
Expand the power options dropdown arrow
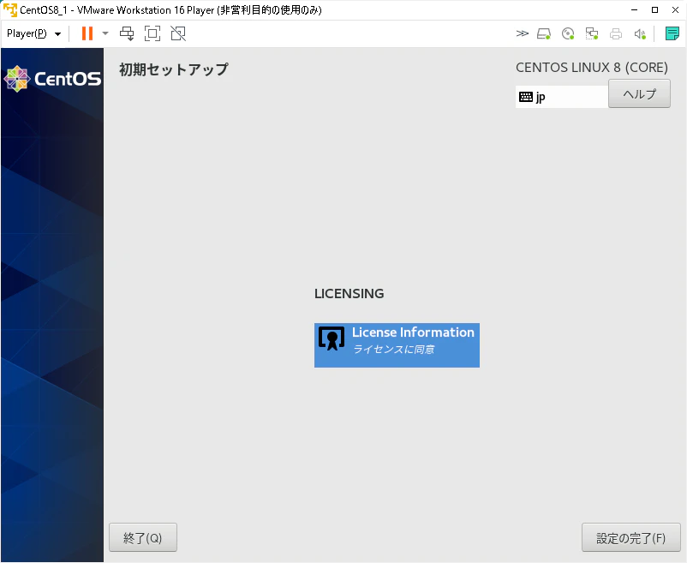(x=105, y=33)
